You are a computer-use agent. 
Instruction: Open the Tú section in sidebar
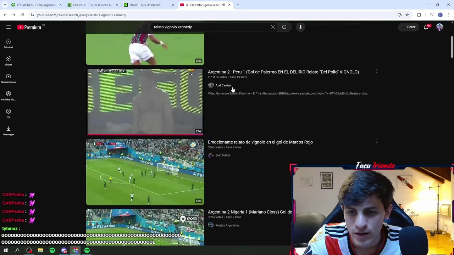[x=9, y=113]
